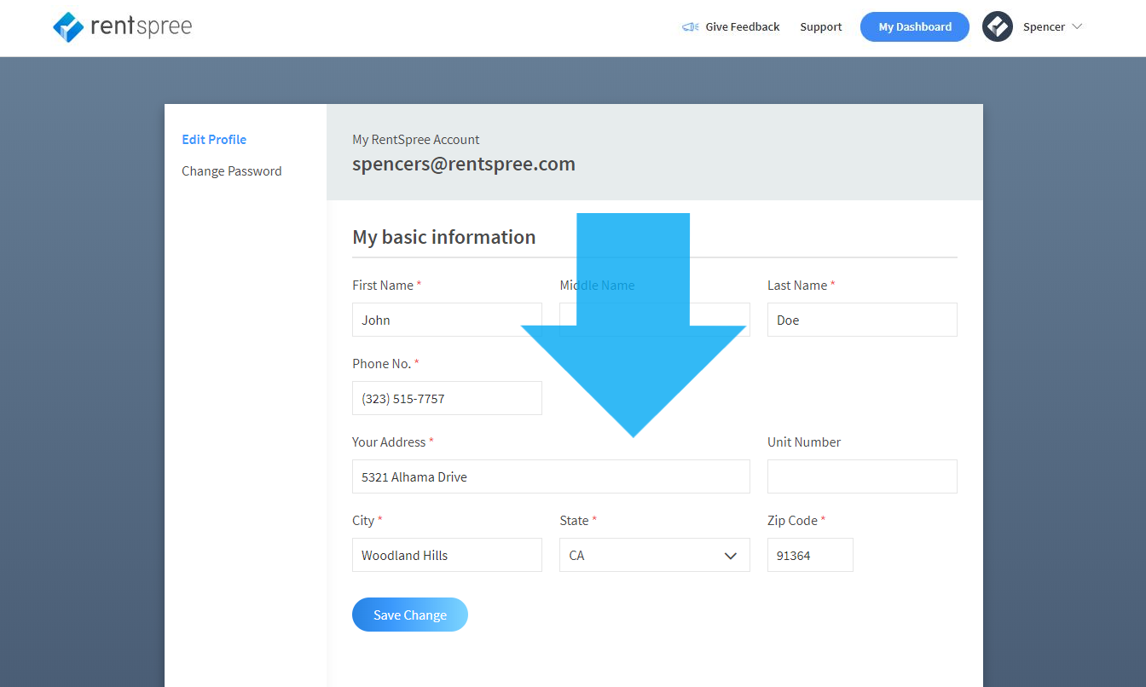Click the Phone No. field
Viewport: 1146px width, 687px height.
447,398
